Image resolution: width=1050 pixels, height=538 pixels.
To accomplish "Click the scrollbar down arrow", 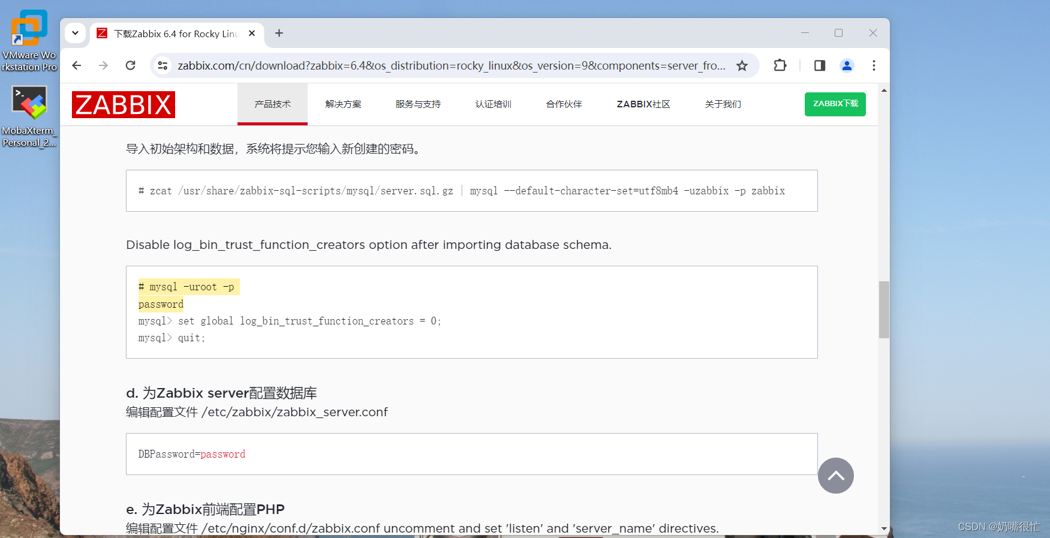I will point(884,528).
